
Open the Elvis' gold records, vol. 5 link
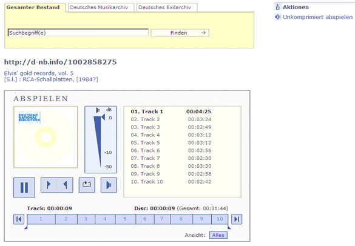tap(39, 73)
